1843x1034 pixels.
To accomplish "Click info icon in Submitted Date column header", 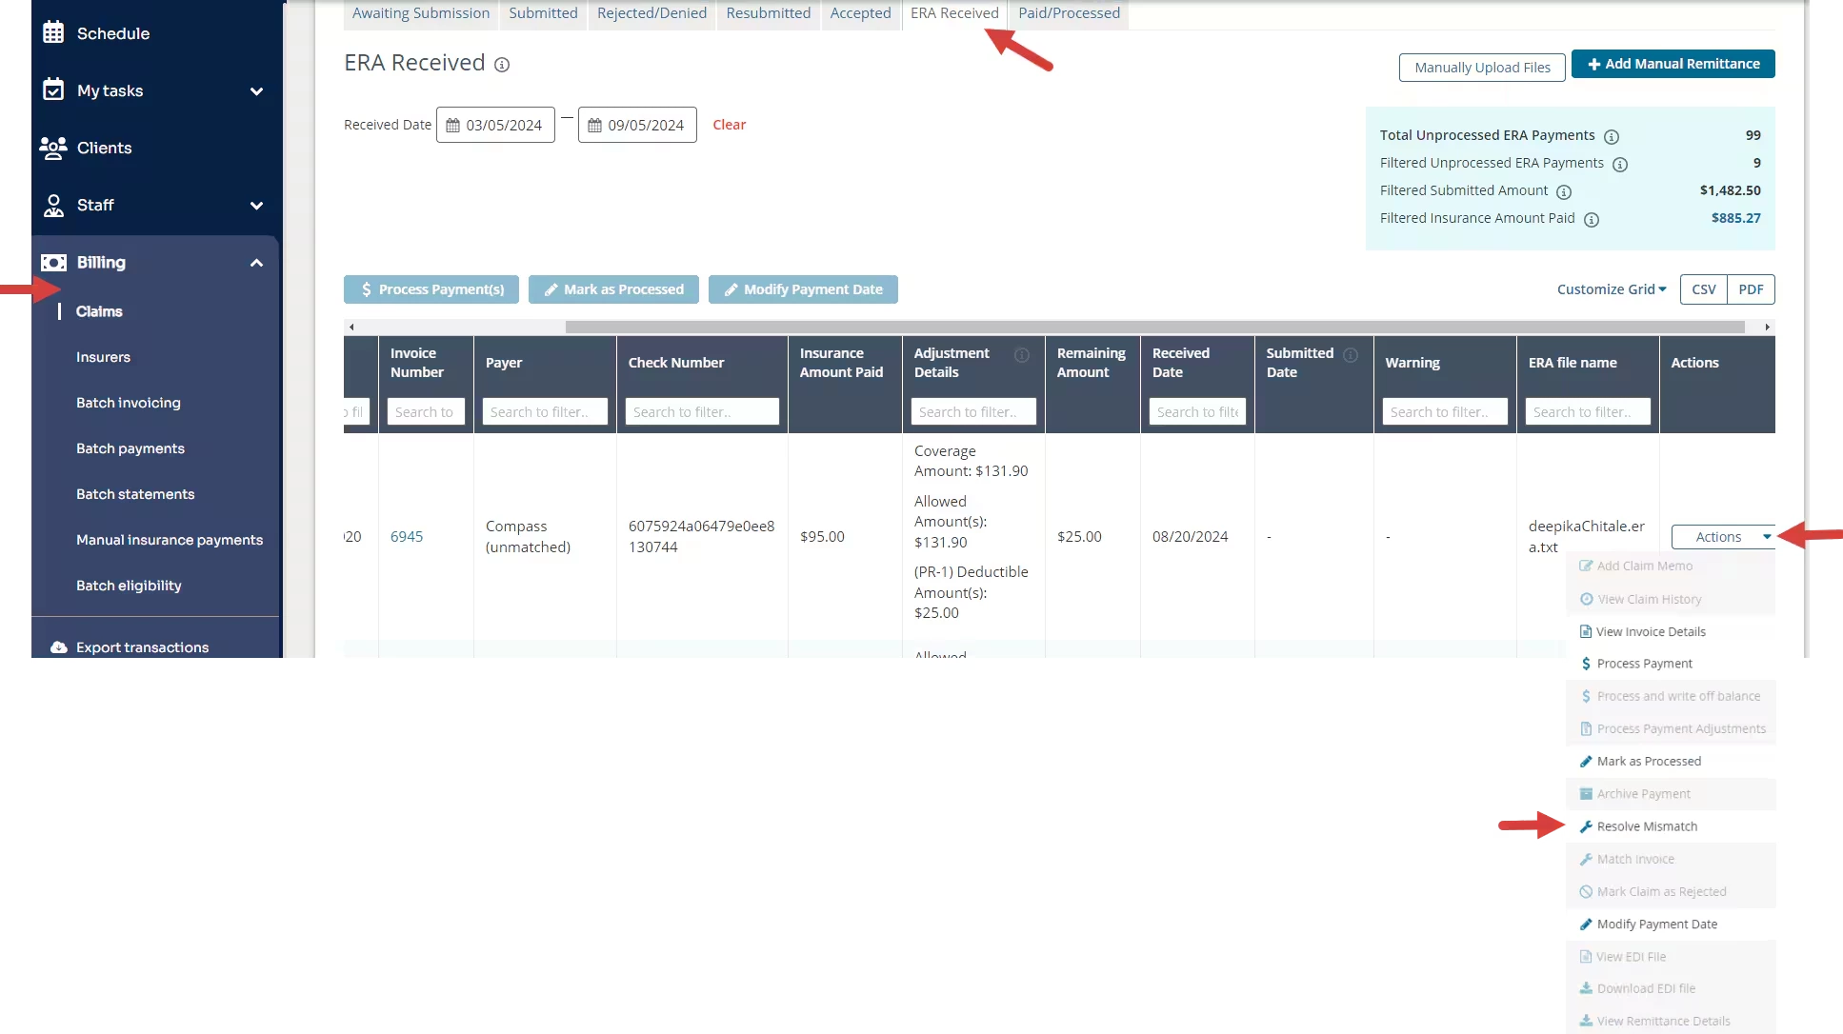I will pyautogui.click(x=1351, y=354).
